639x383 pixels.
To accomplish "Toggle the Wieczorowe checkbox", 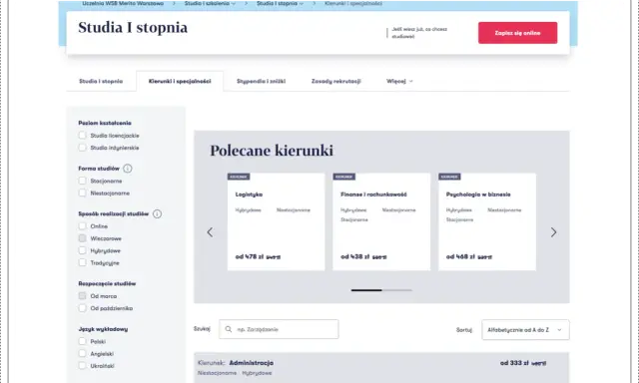I will coord(82,238).
